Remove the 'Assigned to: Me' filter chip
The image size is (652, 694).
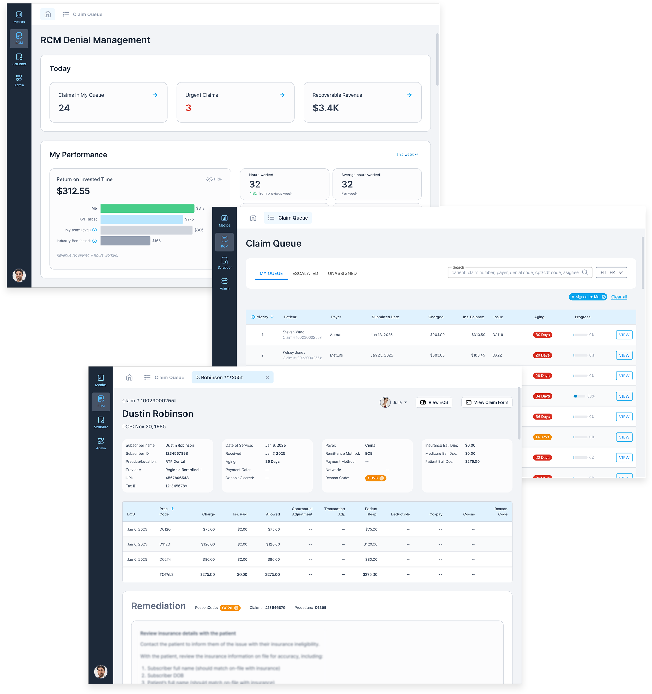[x=604, y=297]
